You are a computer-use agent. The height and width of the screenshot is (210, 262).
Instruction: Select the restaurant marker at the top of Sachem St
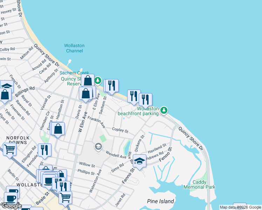click(x=112, y=86)
